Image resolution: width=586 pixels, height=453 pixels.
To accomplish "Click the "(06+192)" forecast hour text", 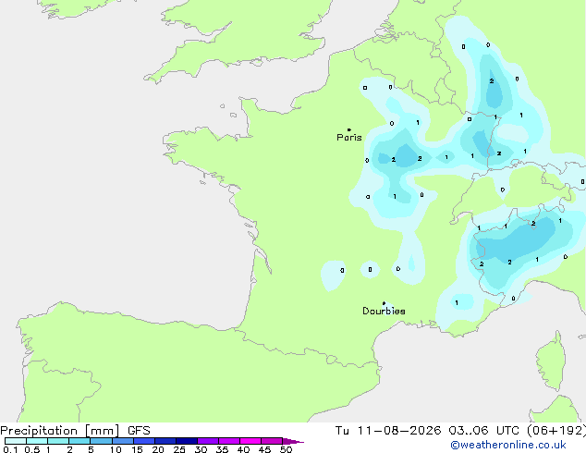I will click(x=556, y=431).
